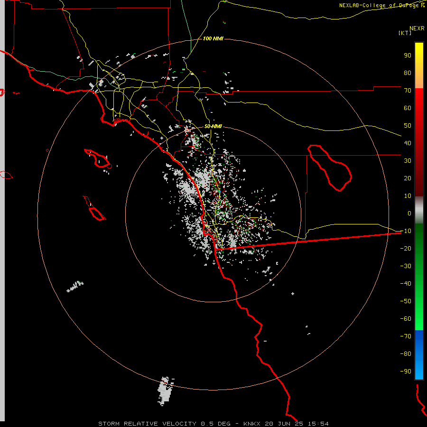Click the 0.5 DEG elevation text
The width and height of the screenshot is (427, 427).
click(x=215, y=424)
